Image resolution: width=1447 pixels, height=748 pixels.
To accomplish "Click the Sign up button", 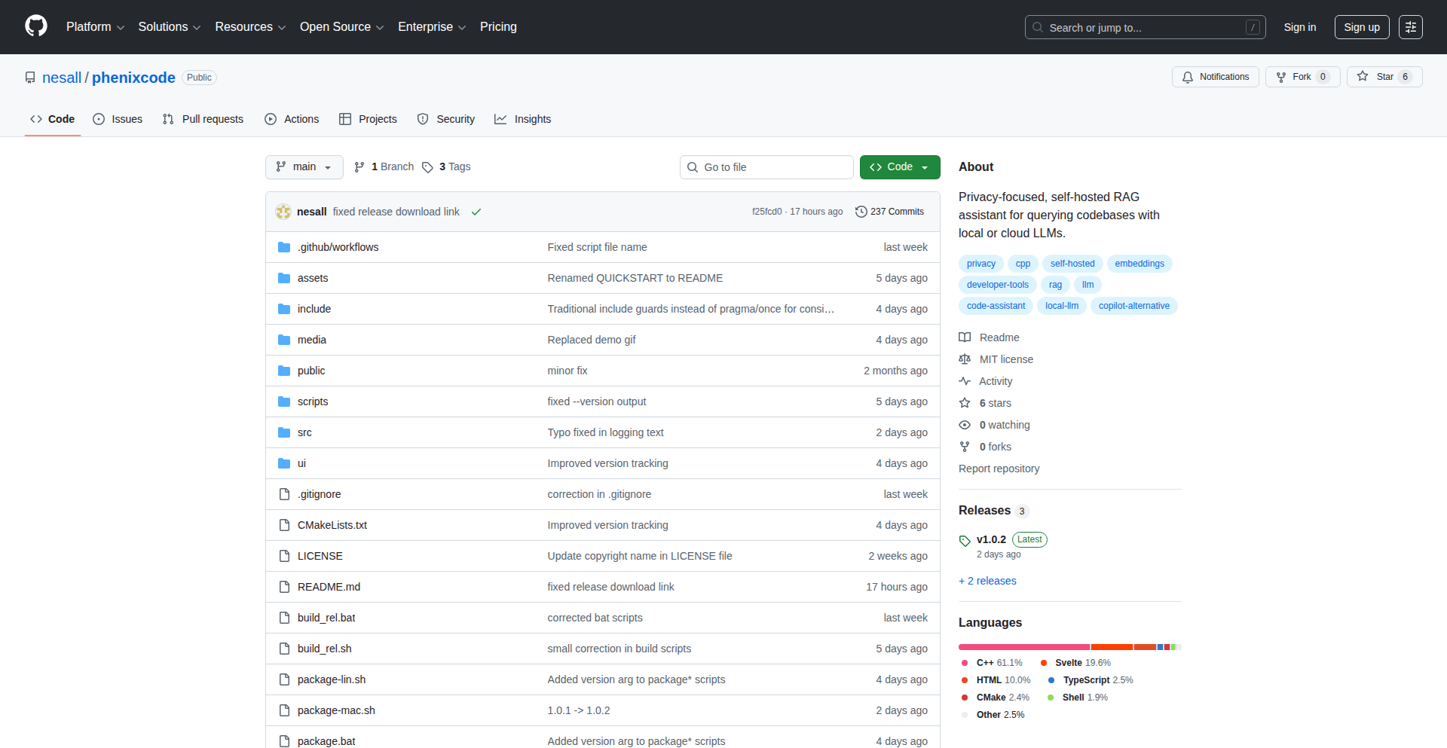I will pos(1361,27).
